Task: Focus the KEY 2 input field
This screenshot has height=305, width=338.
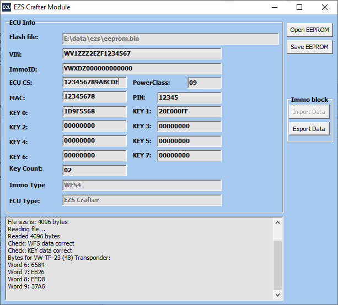Action: [94, 127]
